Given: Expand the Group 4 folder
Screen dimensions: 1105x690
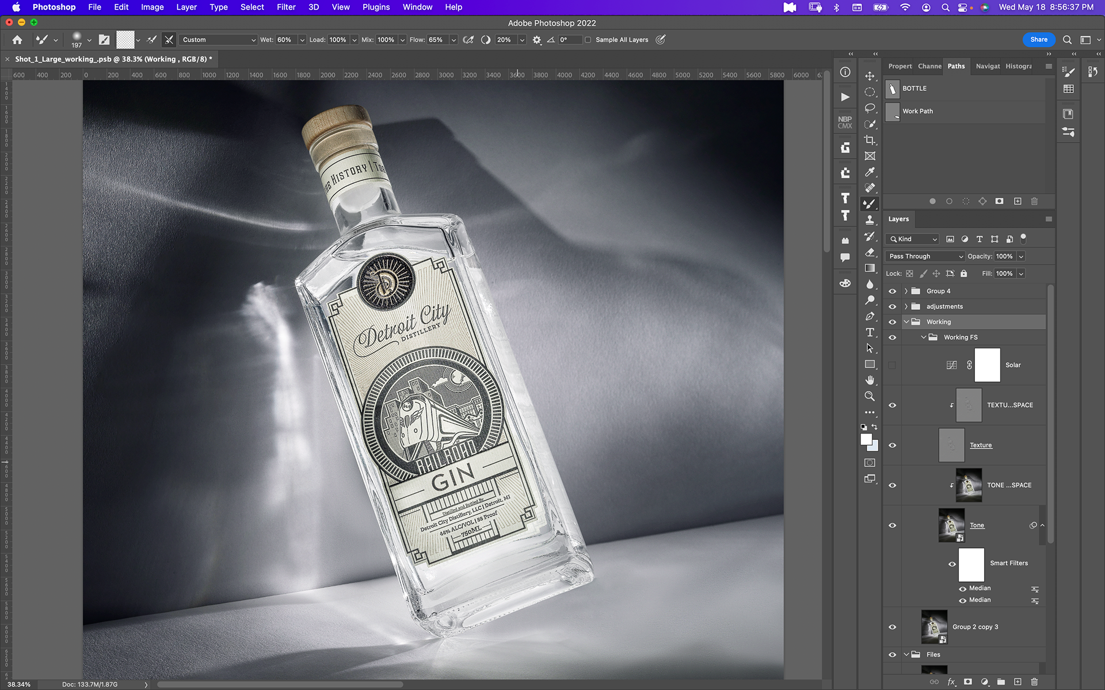Looking at the screenshot, I should (906, 291).
